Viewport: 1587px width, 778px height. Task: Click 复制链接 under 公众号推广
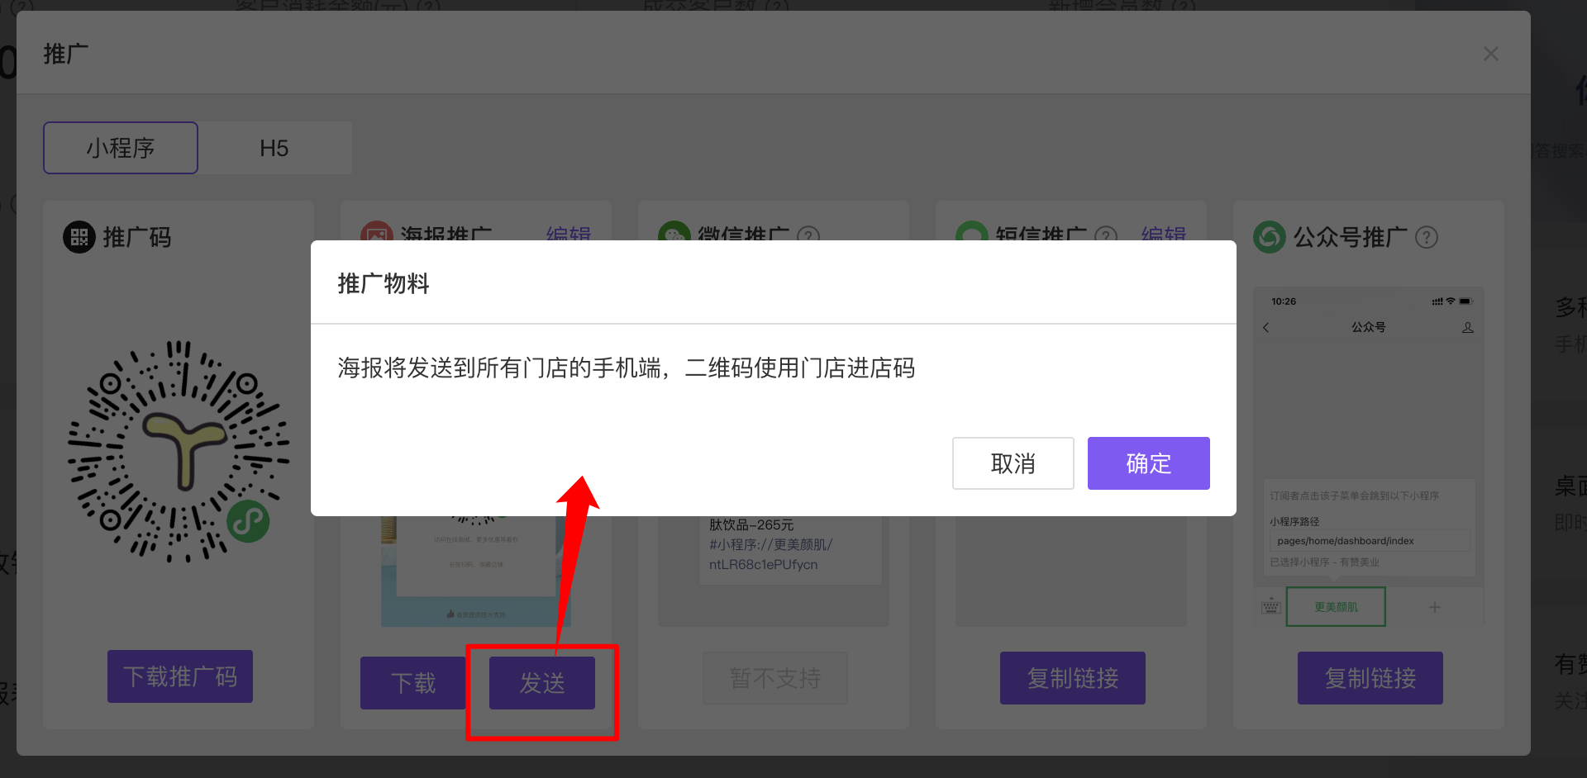click(1370, 678)
